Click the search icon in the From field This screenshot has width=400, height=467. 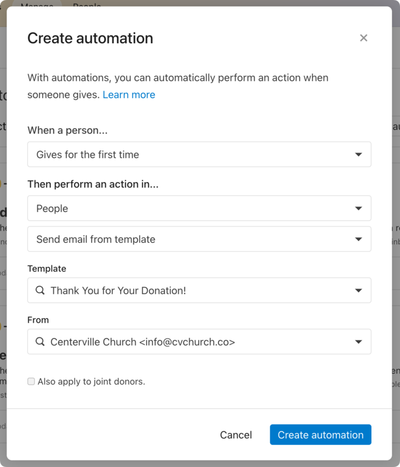(40, 341)
